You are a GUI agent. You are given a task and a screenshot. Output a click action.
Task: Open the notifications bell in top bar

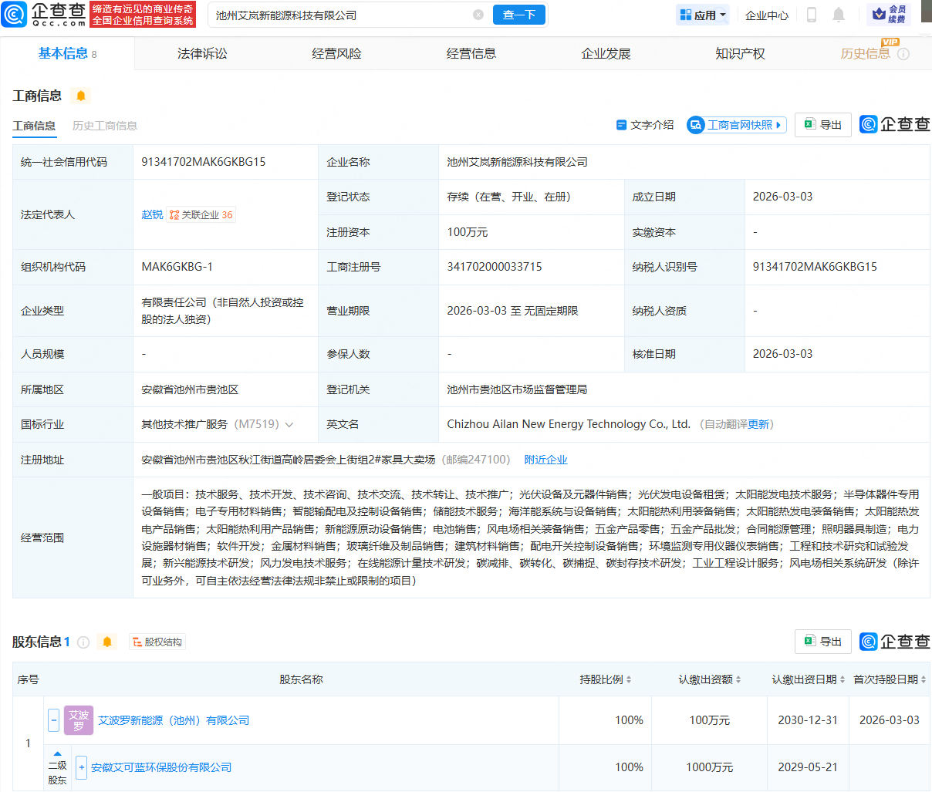[839, 15]
